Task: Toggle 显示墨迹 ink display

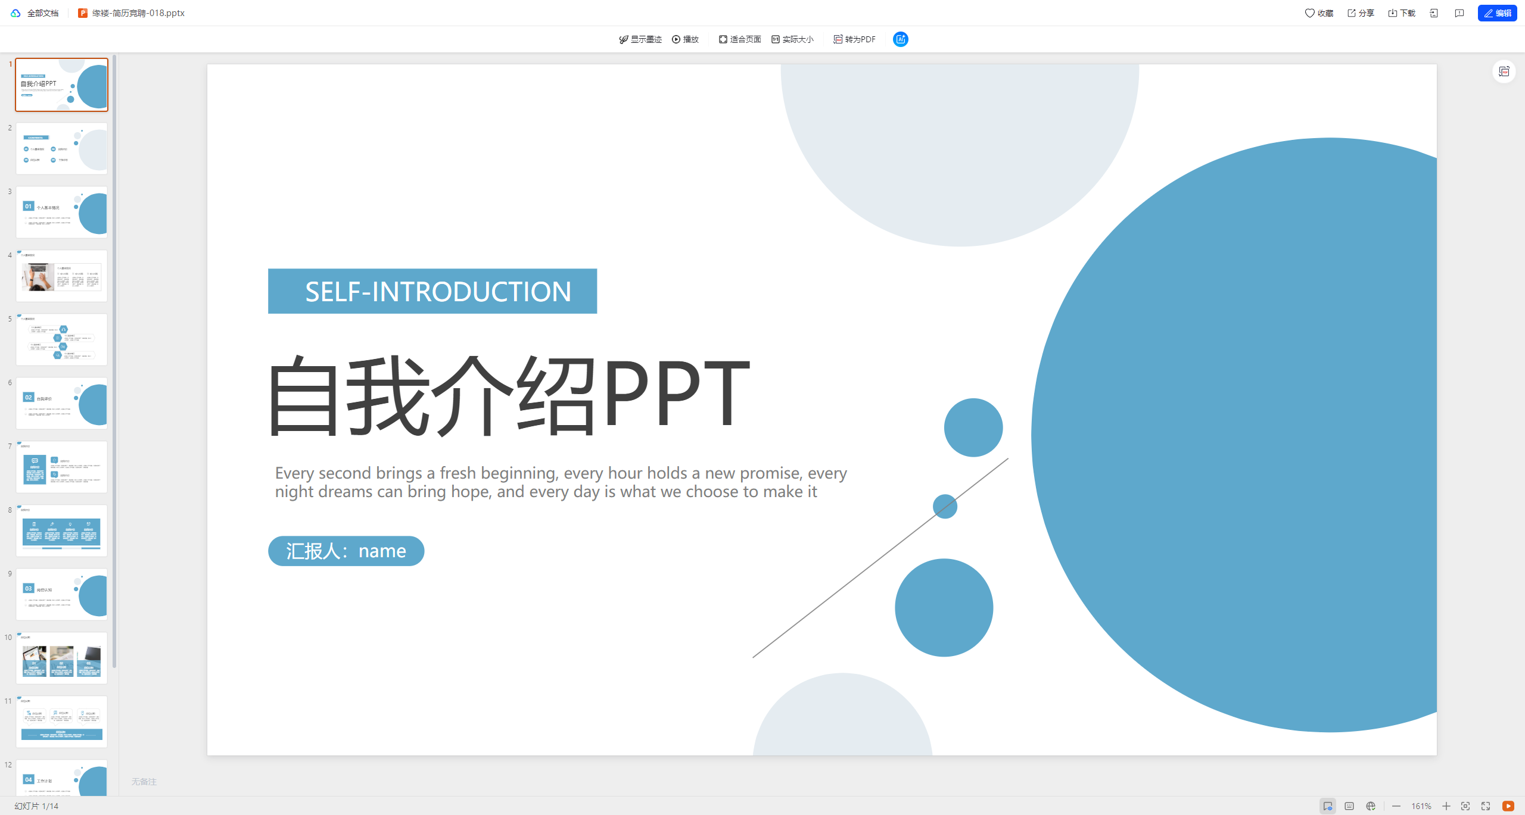Action: (640, 39)
